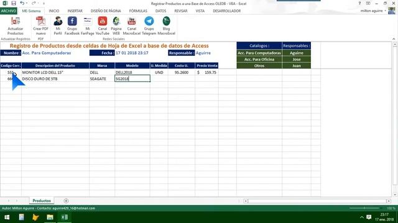Select responsible name Jose

(x=297, y=59)
